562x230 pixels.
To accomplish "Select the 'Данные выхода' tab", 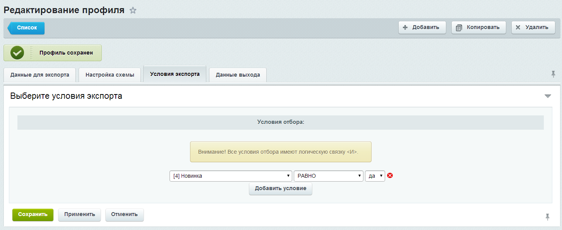I will click(238, 75).
